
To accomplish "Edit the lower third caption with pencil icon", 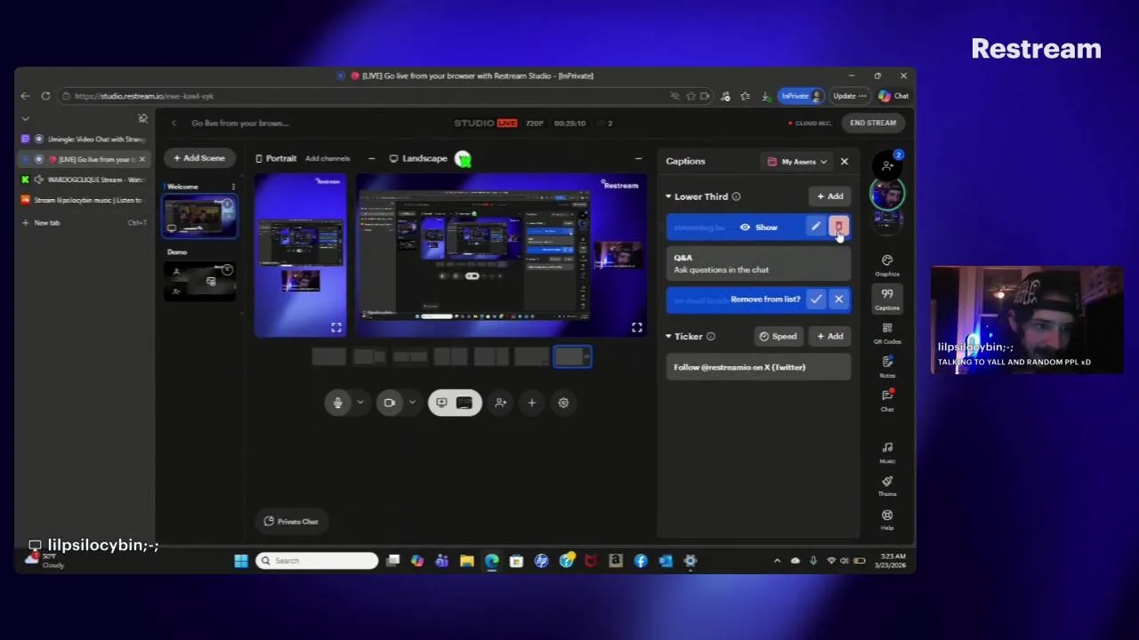I will click(x=816, y=227).
